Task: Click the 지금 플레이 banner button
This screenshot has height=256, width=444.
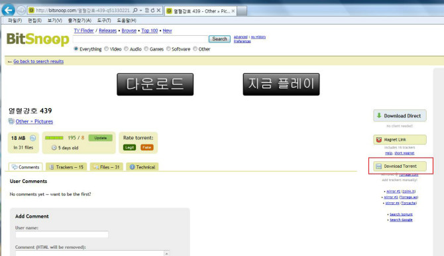Action: click(281, 84)
